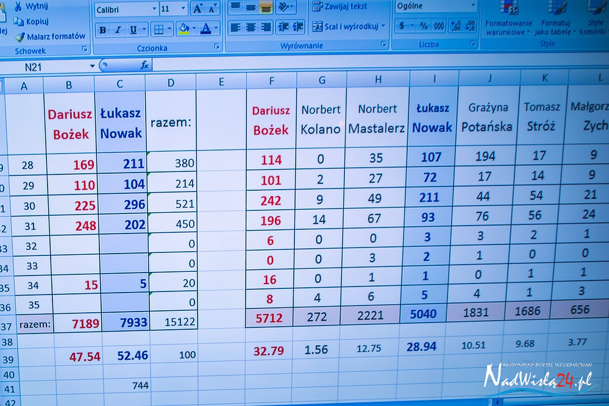Open the Name Box dropdown arrow

pyautogui.click(x=93, y=66)
